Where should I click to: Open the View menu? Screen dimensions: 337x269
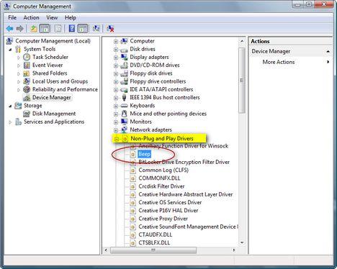pos(52,18)
